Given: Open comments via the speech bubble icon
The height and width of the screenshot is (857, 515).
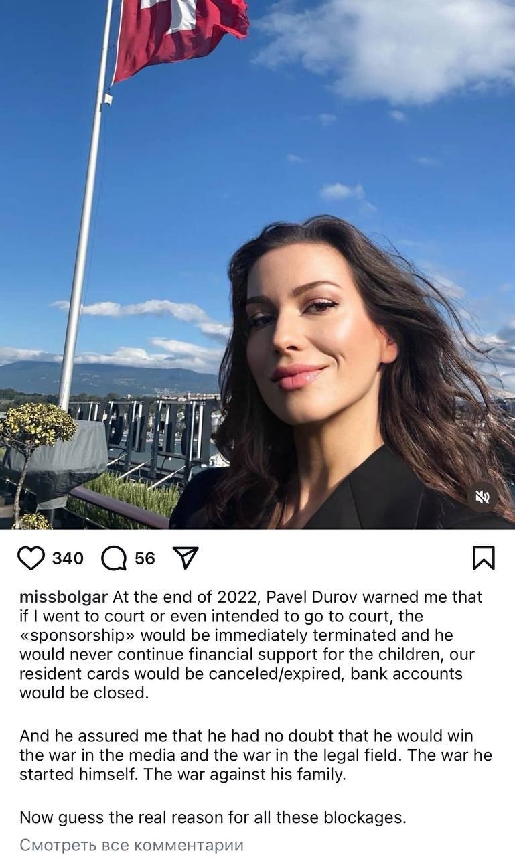Looking at the screenshot, I should (x=114, y=558).
